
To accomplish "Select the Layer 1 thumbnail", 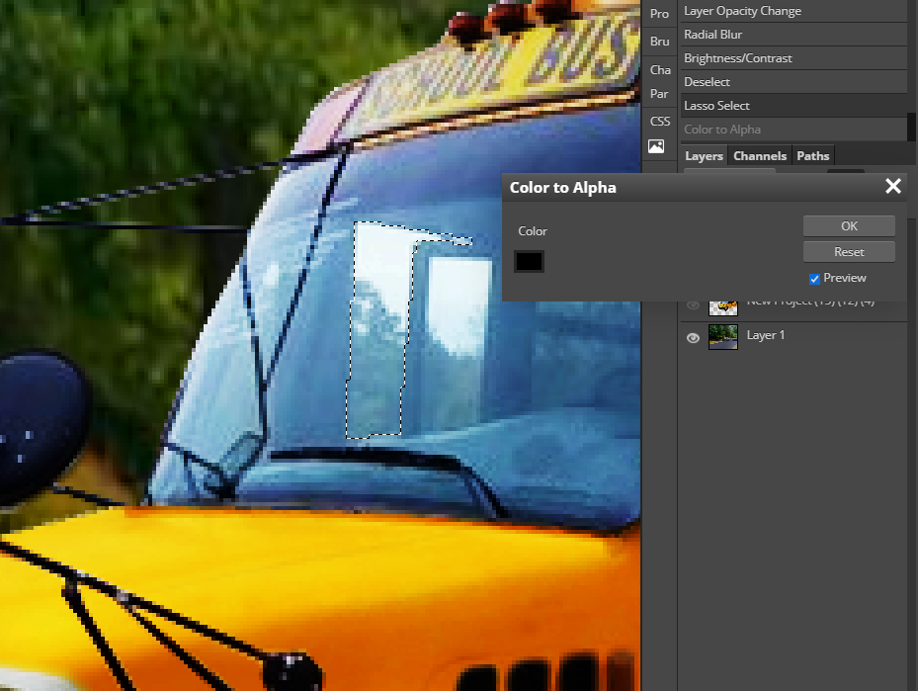I will [x=723, y=336].
